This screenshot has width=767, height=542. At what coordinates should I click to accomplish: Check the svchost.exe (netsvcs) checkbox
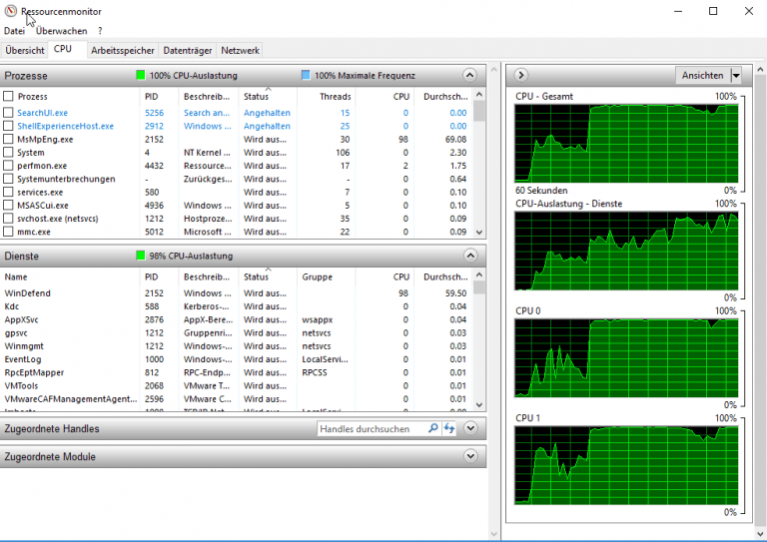pyautogui.click(x=8, y=218)
